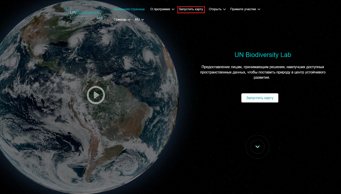Expand the Открыть dropdown arrow
This screenshot has height=194, width=341.
tap(224, 9)
